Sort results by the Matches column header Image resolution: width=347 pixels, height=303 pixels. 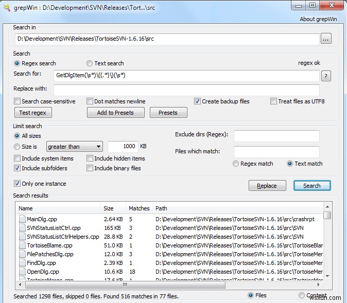tap(139, 208)
